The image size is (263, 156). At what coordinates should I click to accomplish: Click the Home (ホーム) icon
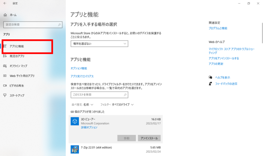[5, 15]
